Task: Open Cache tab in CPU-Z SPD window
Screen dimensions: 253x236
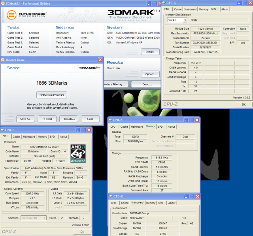Action: point(177,9)
